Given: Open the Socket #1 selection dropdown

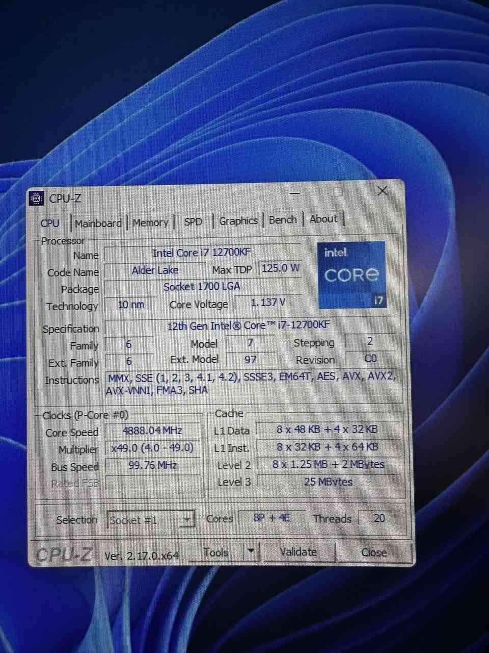Looking at the screenshot, I should point(151,520).
